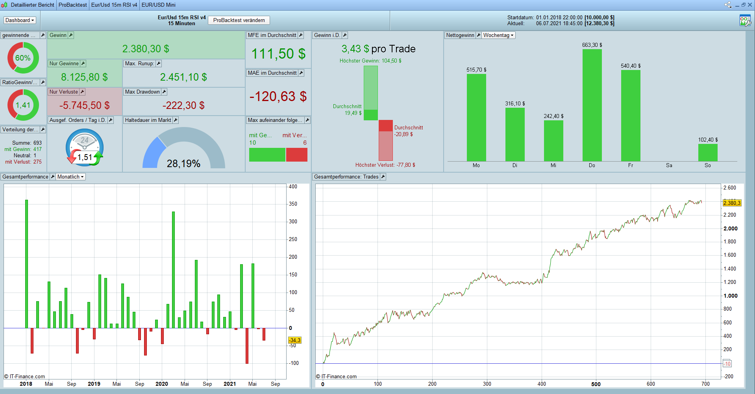Click the 'Höchster Gewinn: 104,50 $' label
Viewport: 755px width, 394px height.
click(370, 61)
